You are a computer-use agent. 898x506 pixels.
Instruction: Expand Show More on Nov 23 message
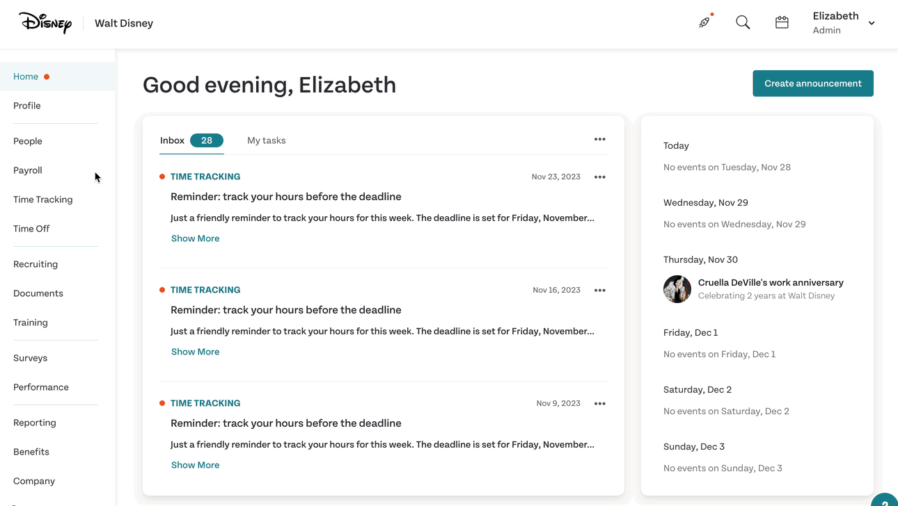point(195,238)
